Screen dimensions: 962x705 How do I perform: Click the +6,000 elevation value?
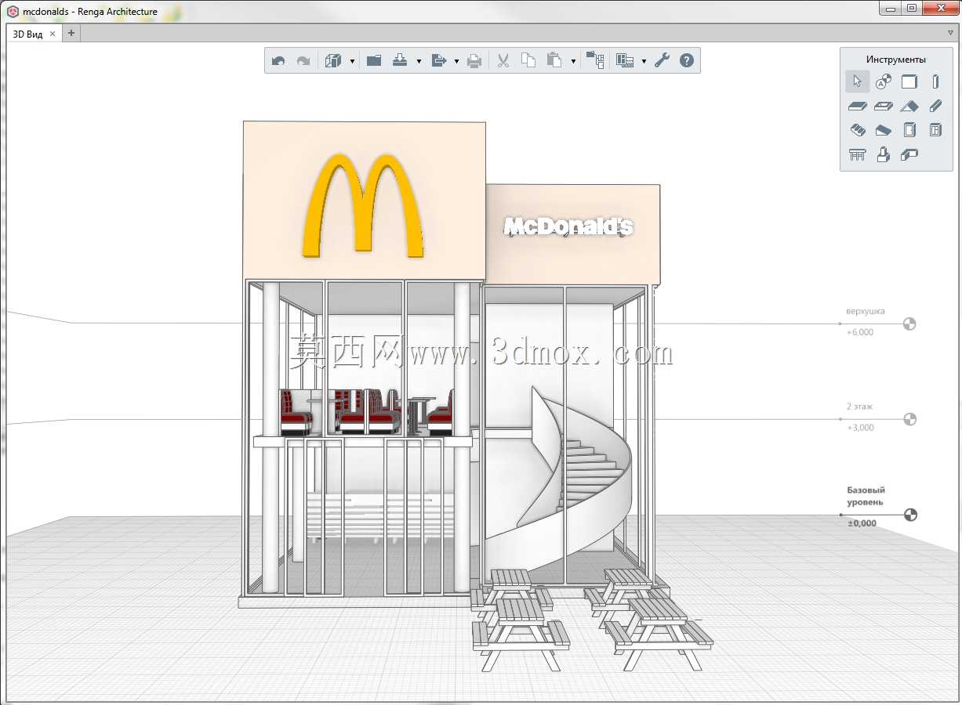860,332
